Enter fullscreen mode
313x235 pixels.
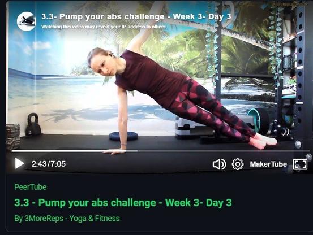tap(300, 164)
